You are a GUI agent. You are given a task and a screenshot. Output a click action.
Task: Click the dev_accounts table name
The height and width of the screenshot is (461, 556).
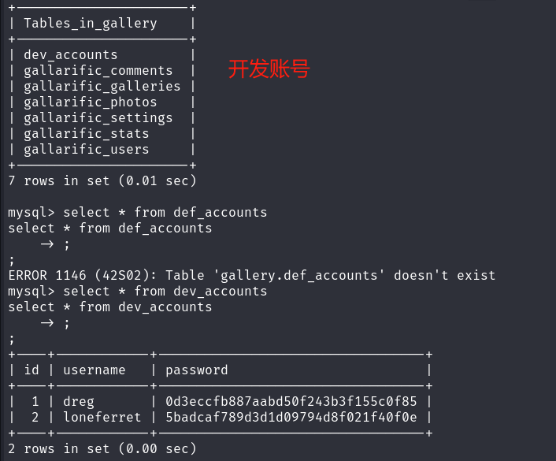(71, 55)
